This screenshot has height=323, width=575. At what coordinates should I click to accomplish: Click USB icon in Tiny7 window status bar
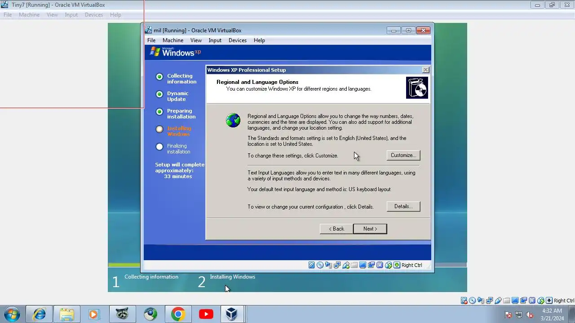pos(498,301)
